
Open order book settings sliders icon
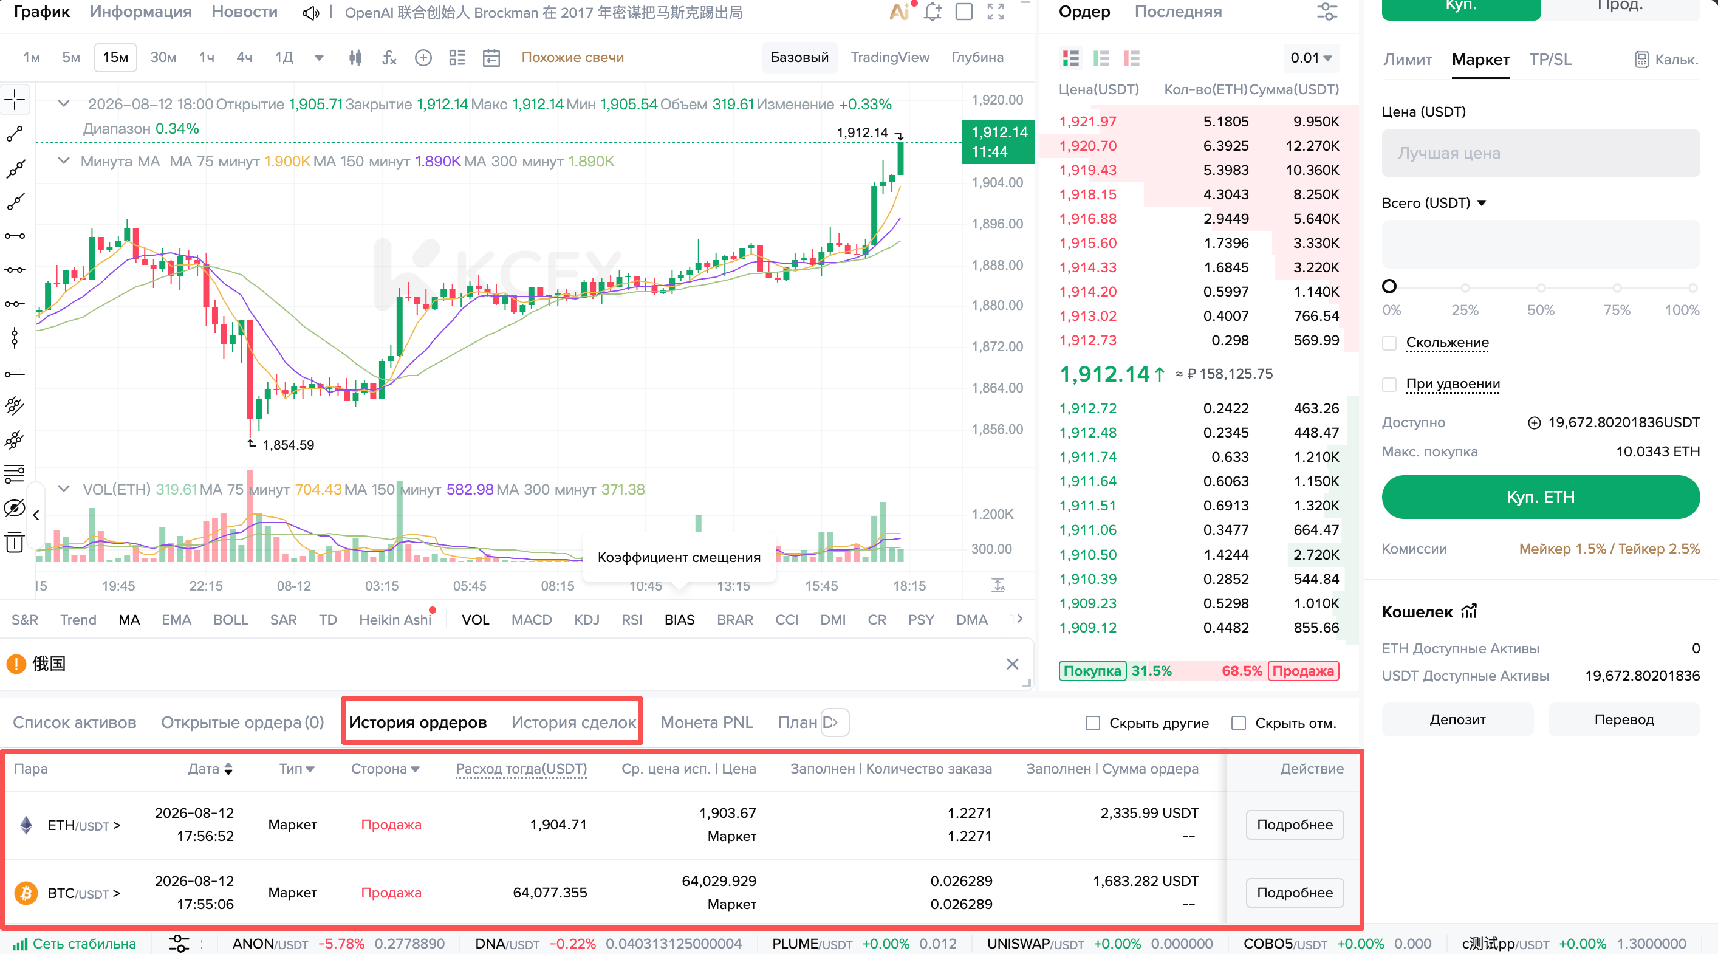click(1327, 12)
